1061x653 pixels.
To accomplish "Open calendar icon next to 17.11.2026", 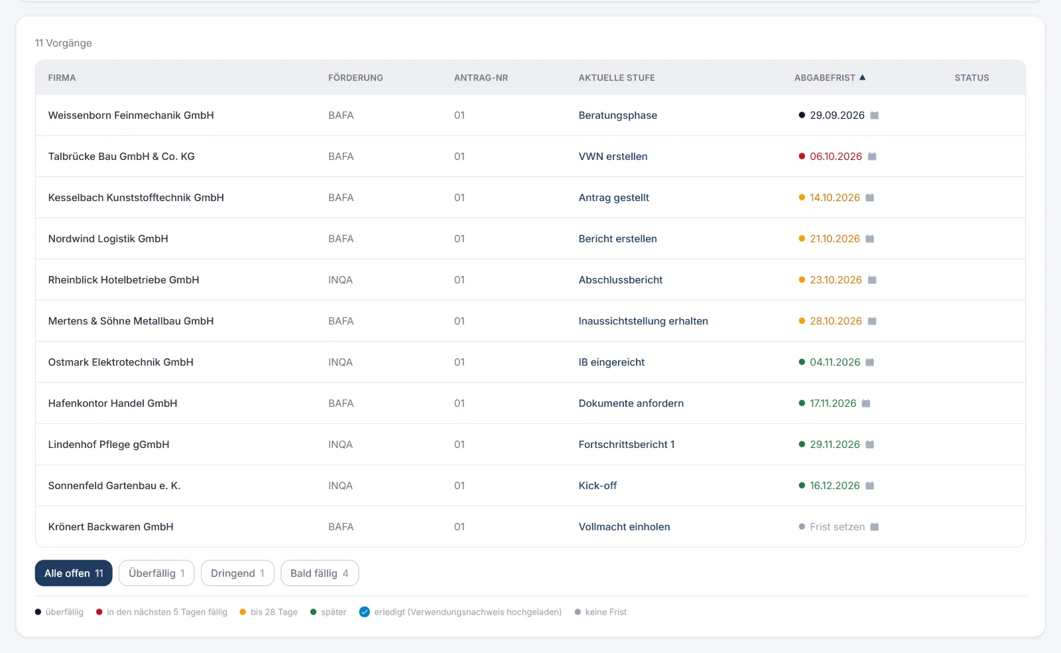I will (x=866, y=403).
